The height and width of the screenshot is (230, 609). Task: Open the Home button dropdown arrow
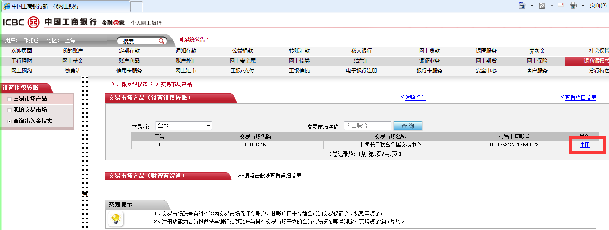[x=532, y=6]
